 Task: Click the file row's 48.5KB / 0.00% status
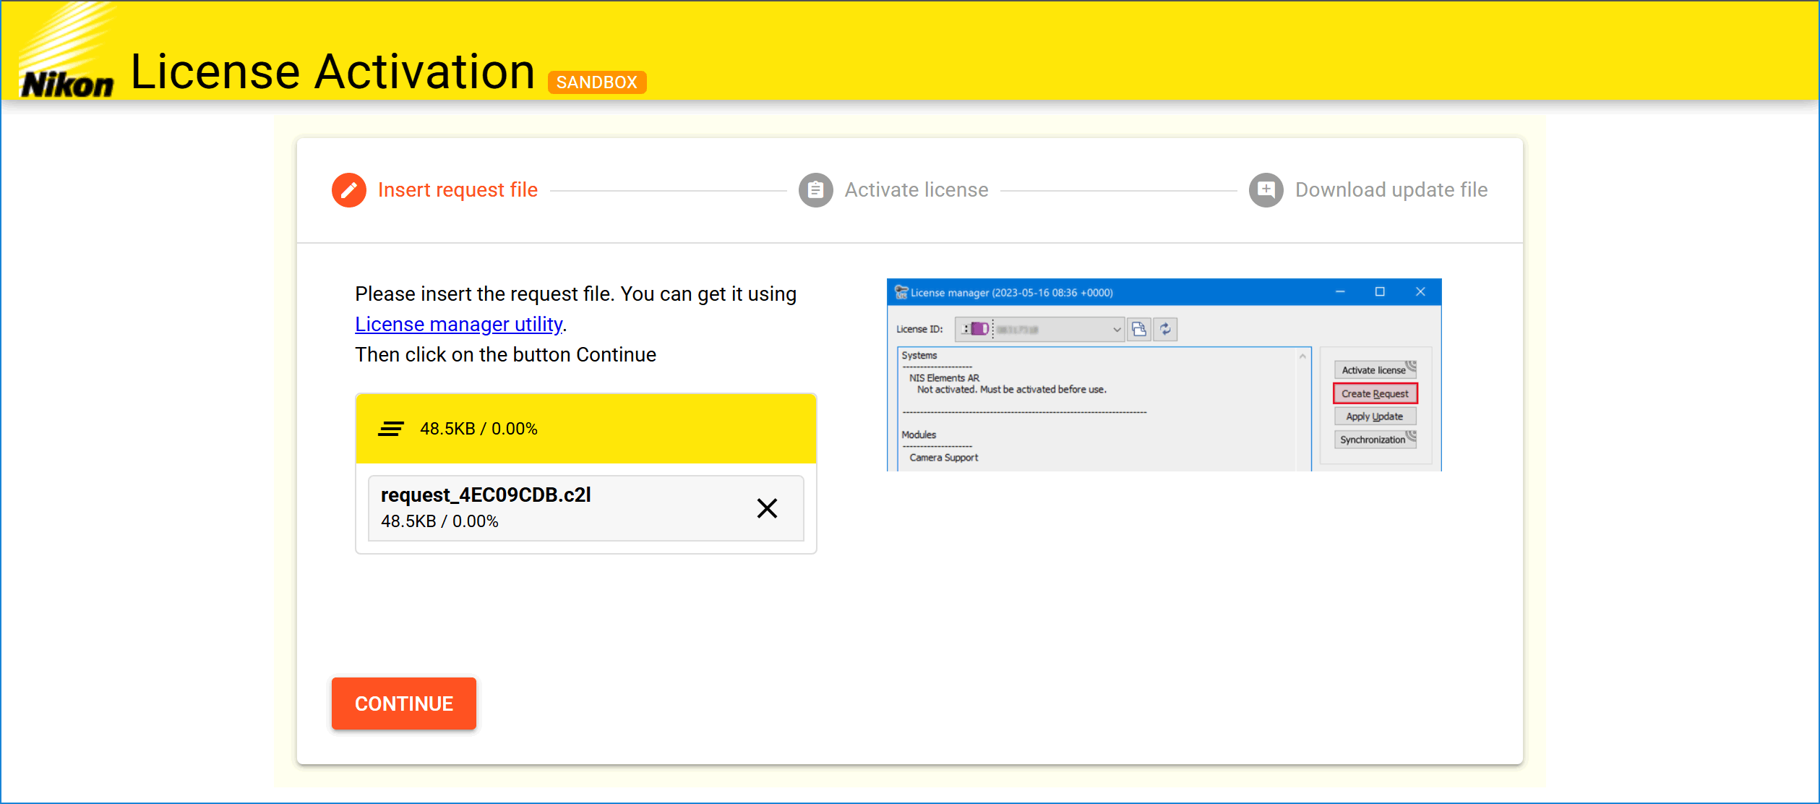point(439,521)
